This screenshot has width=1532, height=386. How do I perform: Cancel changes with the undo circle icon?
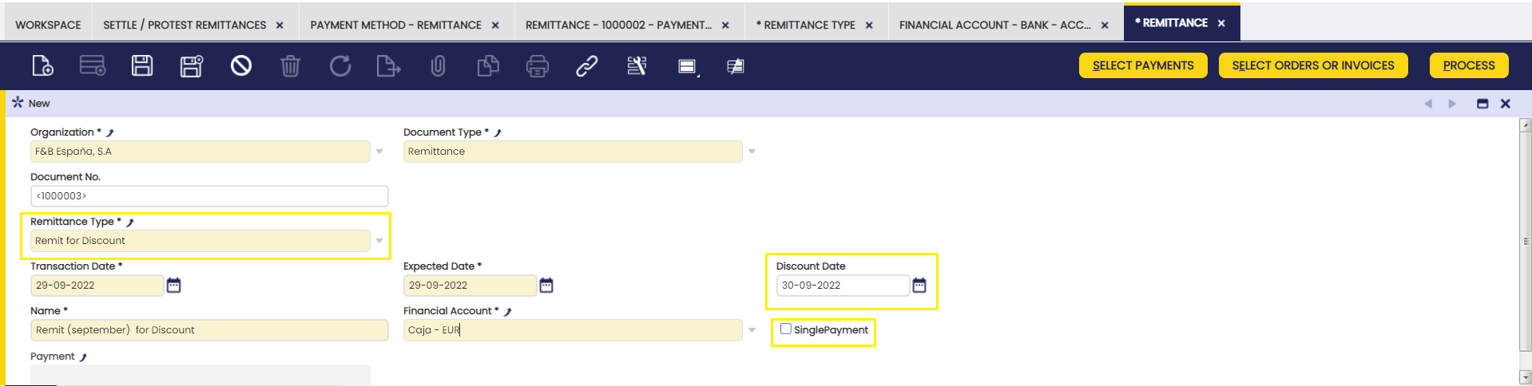click(x=241, y=65)
